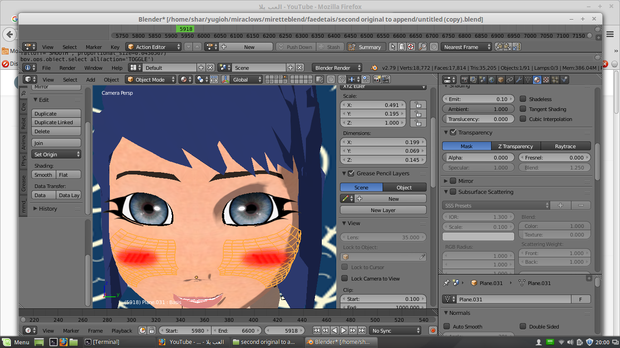Image resolution: width=620 pixels, height=348 pixels.
Task: Open the Physics properties tab icon
Action: [x=564, y=79]
